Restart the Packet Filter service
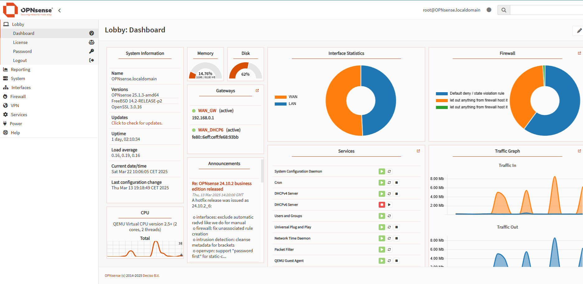This screenshot has width=583, height=284. 389,249
